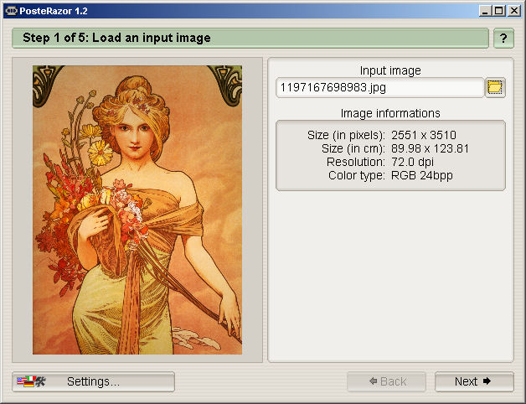Viewport: 526px width, 404px height.
Task: Click the '72.0 dpi' resolution value
Action: tap(413, 162)
